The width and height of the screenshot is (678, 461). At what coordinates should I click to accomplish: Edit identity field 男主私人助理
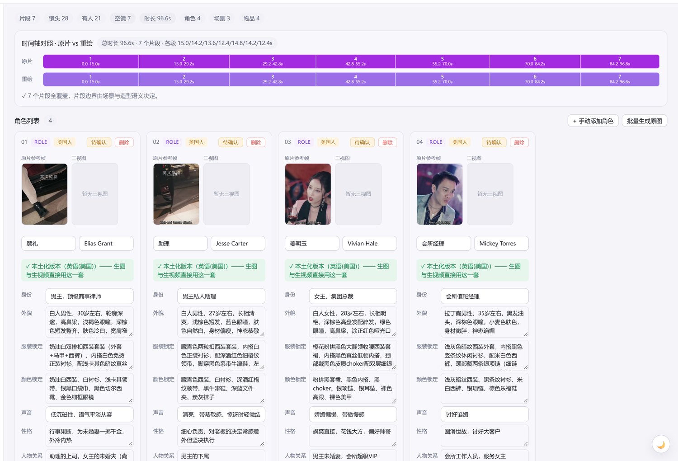point(221,296)
